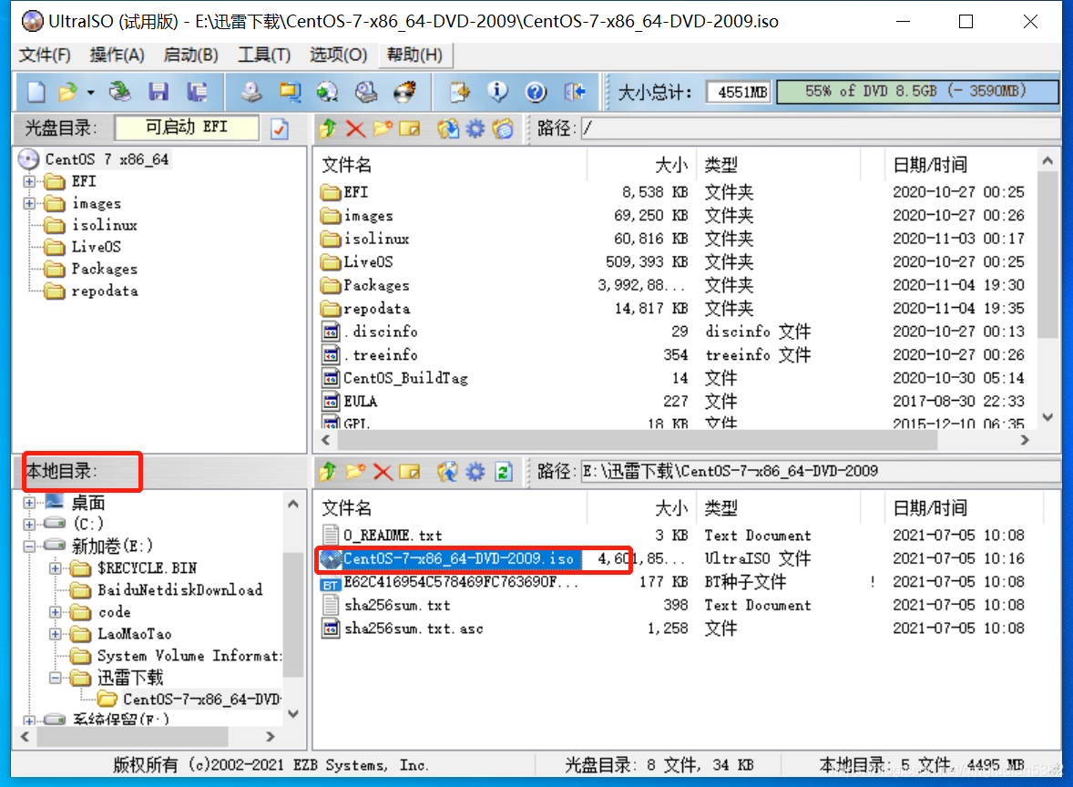Expand the EFI folder in disc tree
The height and width of the screenshot is (787, 1073).
(29, 181)
